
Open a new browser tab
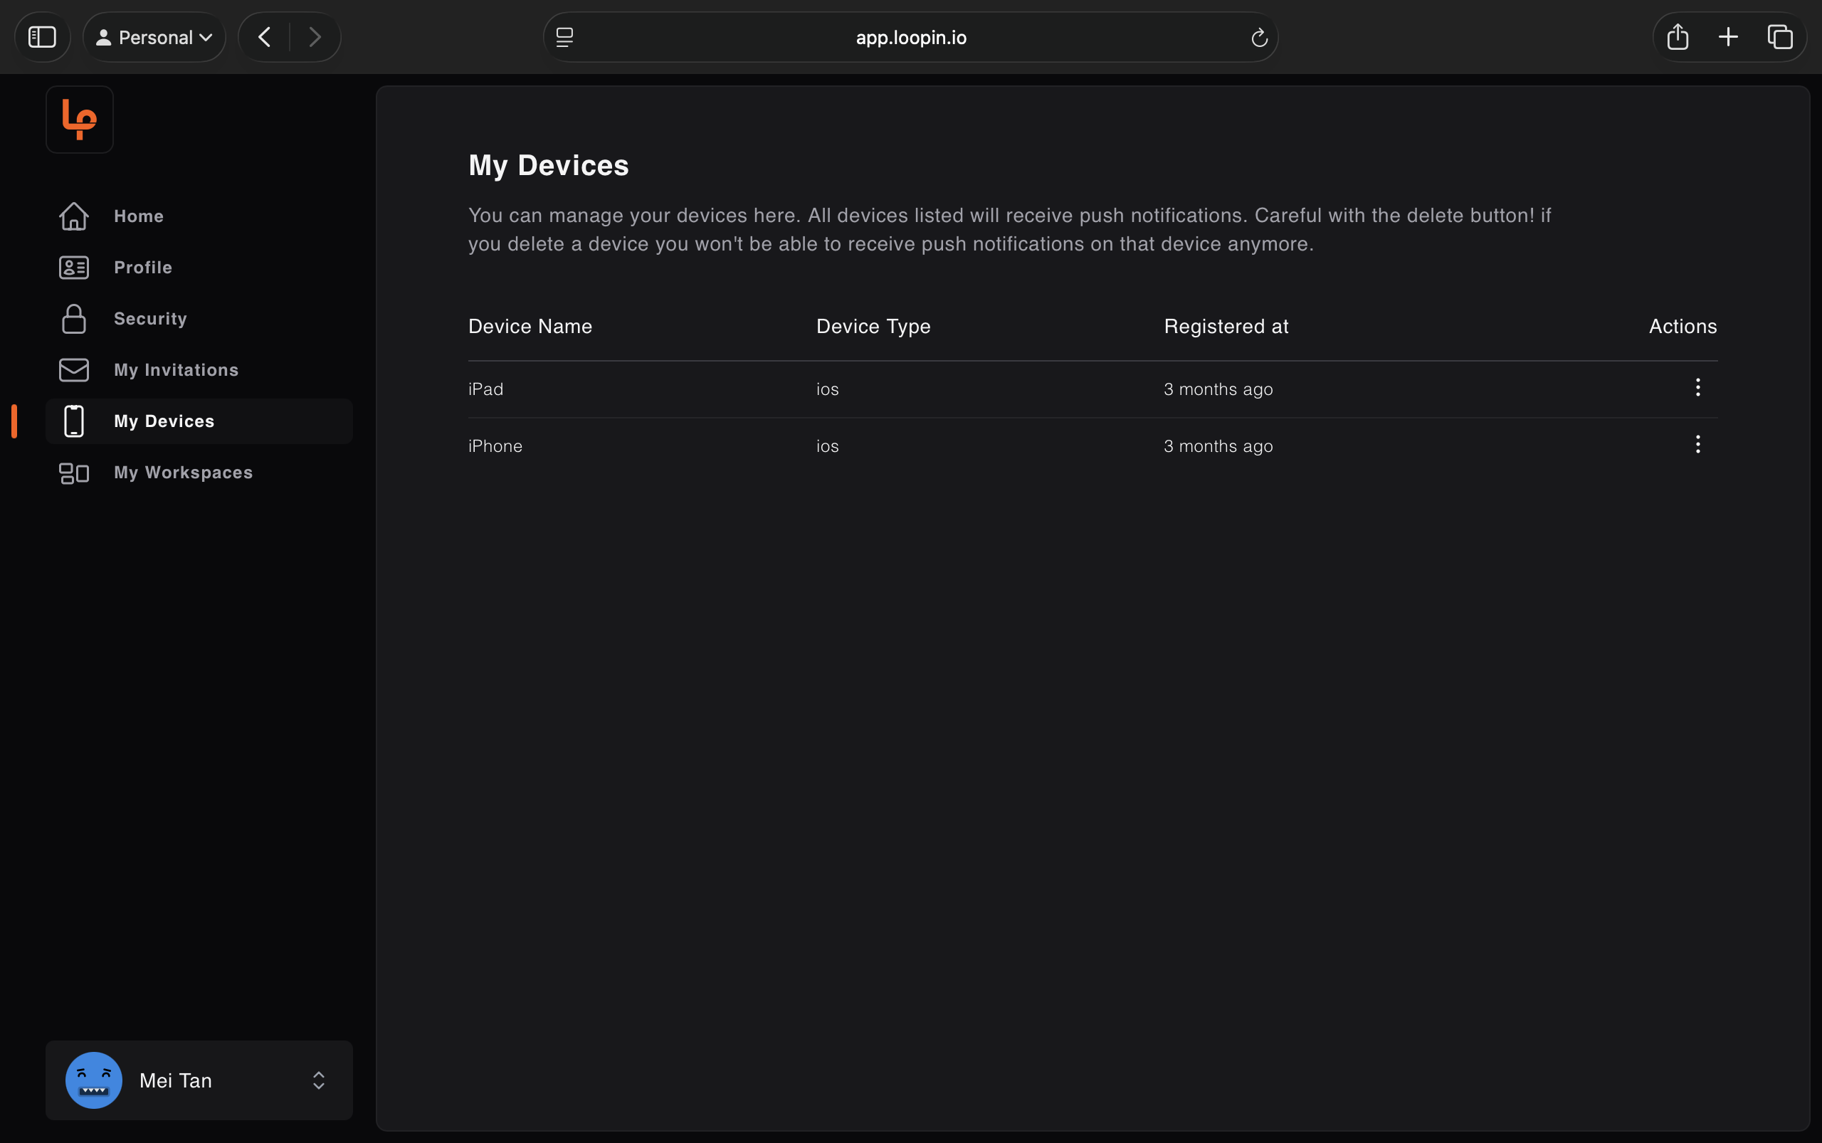pyautogui.click(x=1728, y=37)
